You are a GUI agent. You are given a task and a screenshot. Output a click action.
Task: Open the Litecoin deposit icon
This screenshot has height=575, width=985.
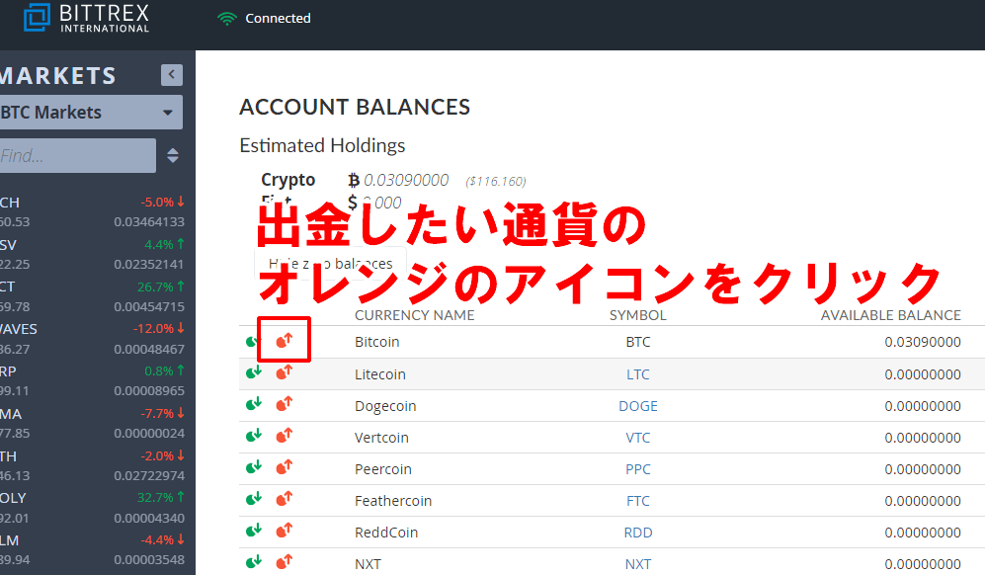254,372
